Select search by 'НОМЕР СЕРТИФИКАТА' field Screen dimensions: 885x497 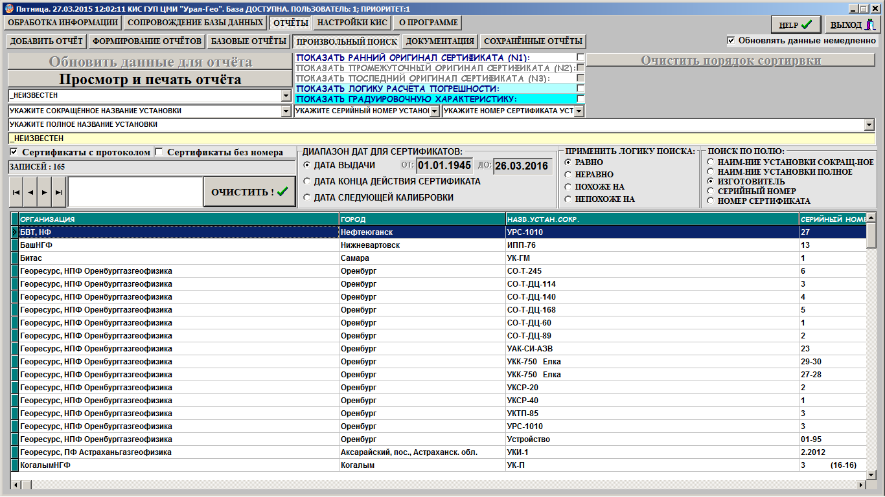coord(711,201)
